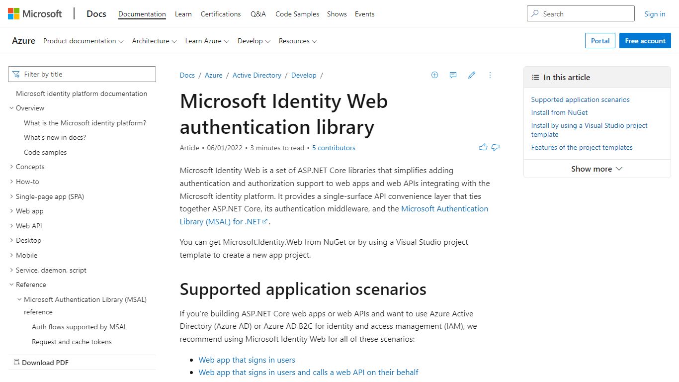Expand the Concepts tree section
Image resolution: width=679 pixels, height=382 pixels.
tap(11, 167)
